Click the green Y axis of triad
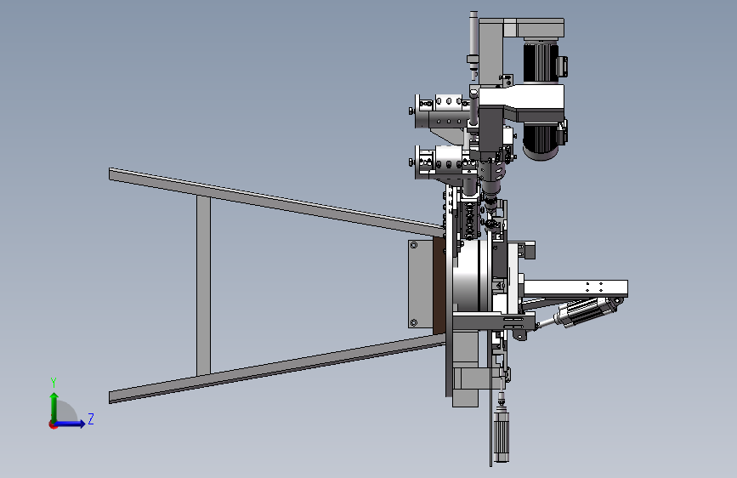This screenshot has width=737, height=478. 54,407
